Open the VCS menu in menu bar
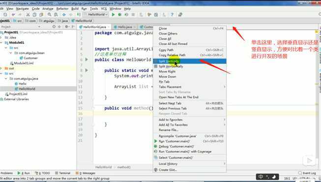The image size is (321, 182). (104, 8)
